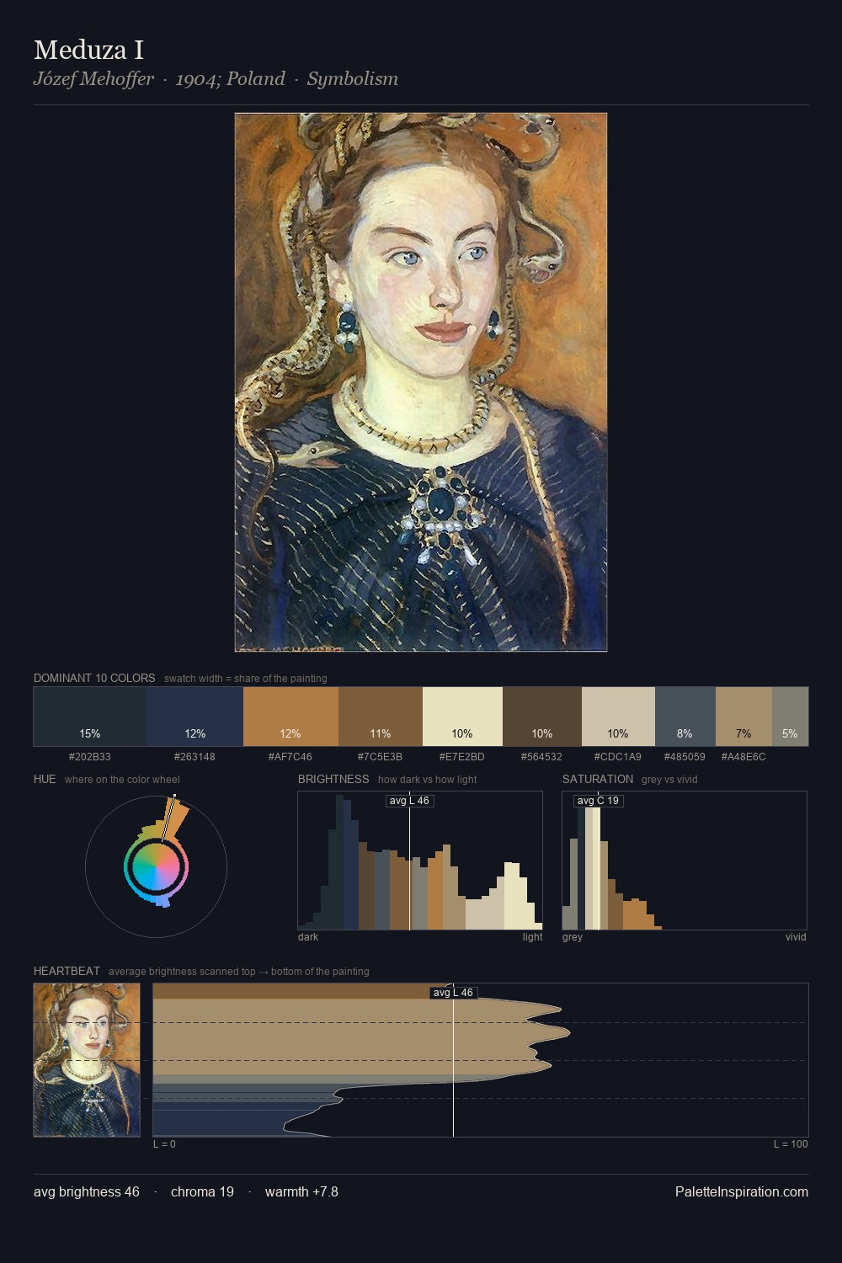This screenshot has width=842, height=1263.
Task: Click hex code #7C5E3B text
Action: pos(380,757)
